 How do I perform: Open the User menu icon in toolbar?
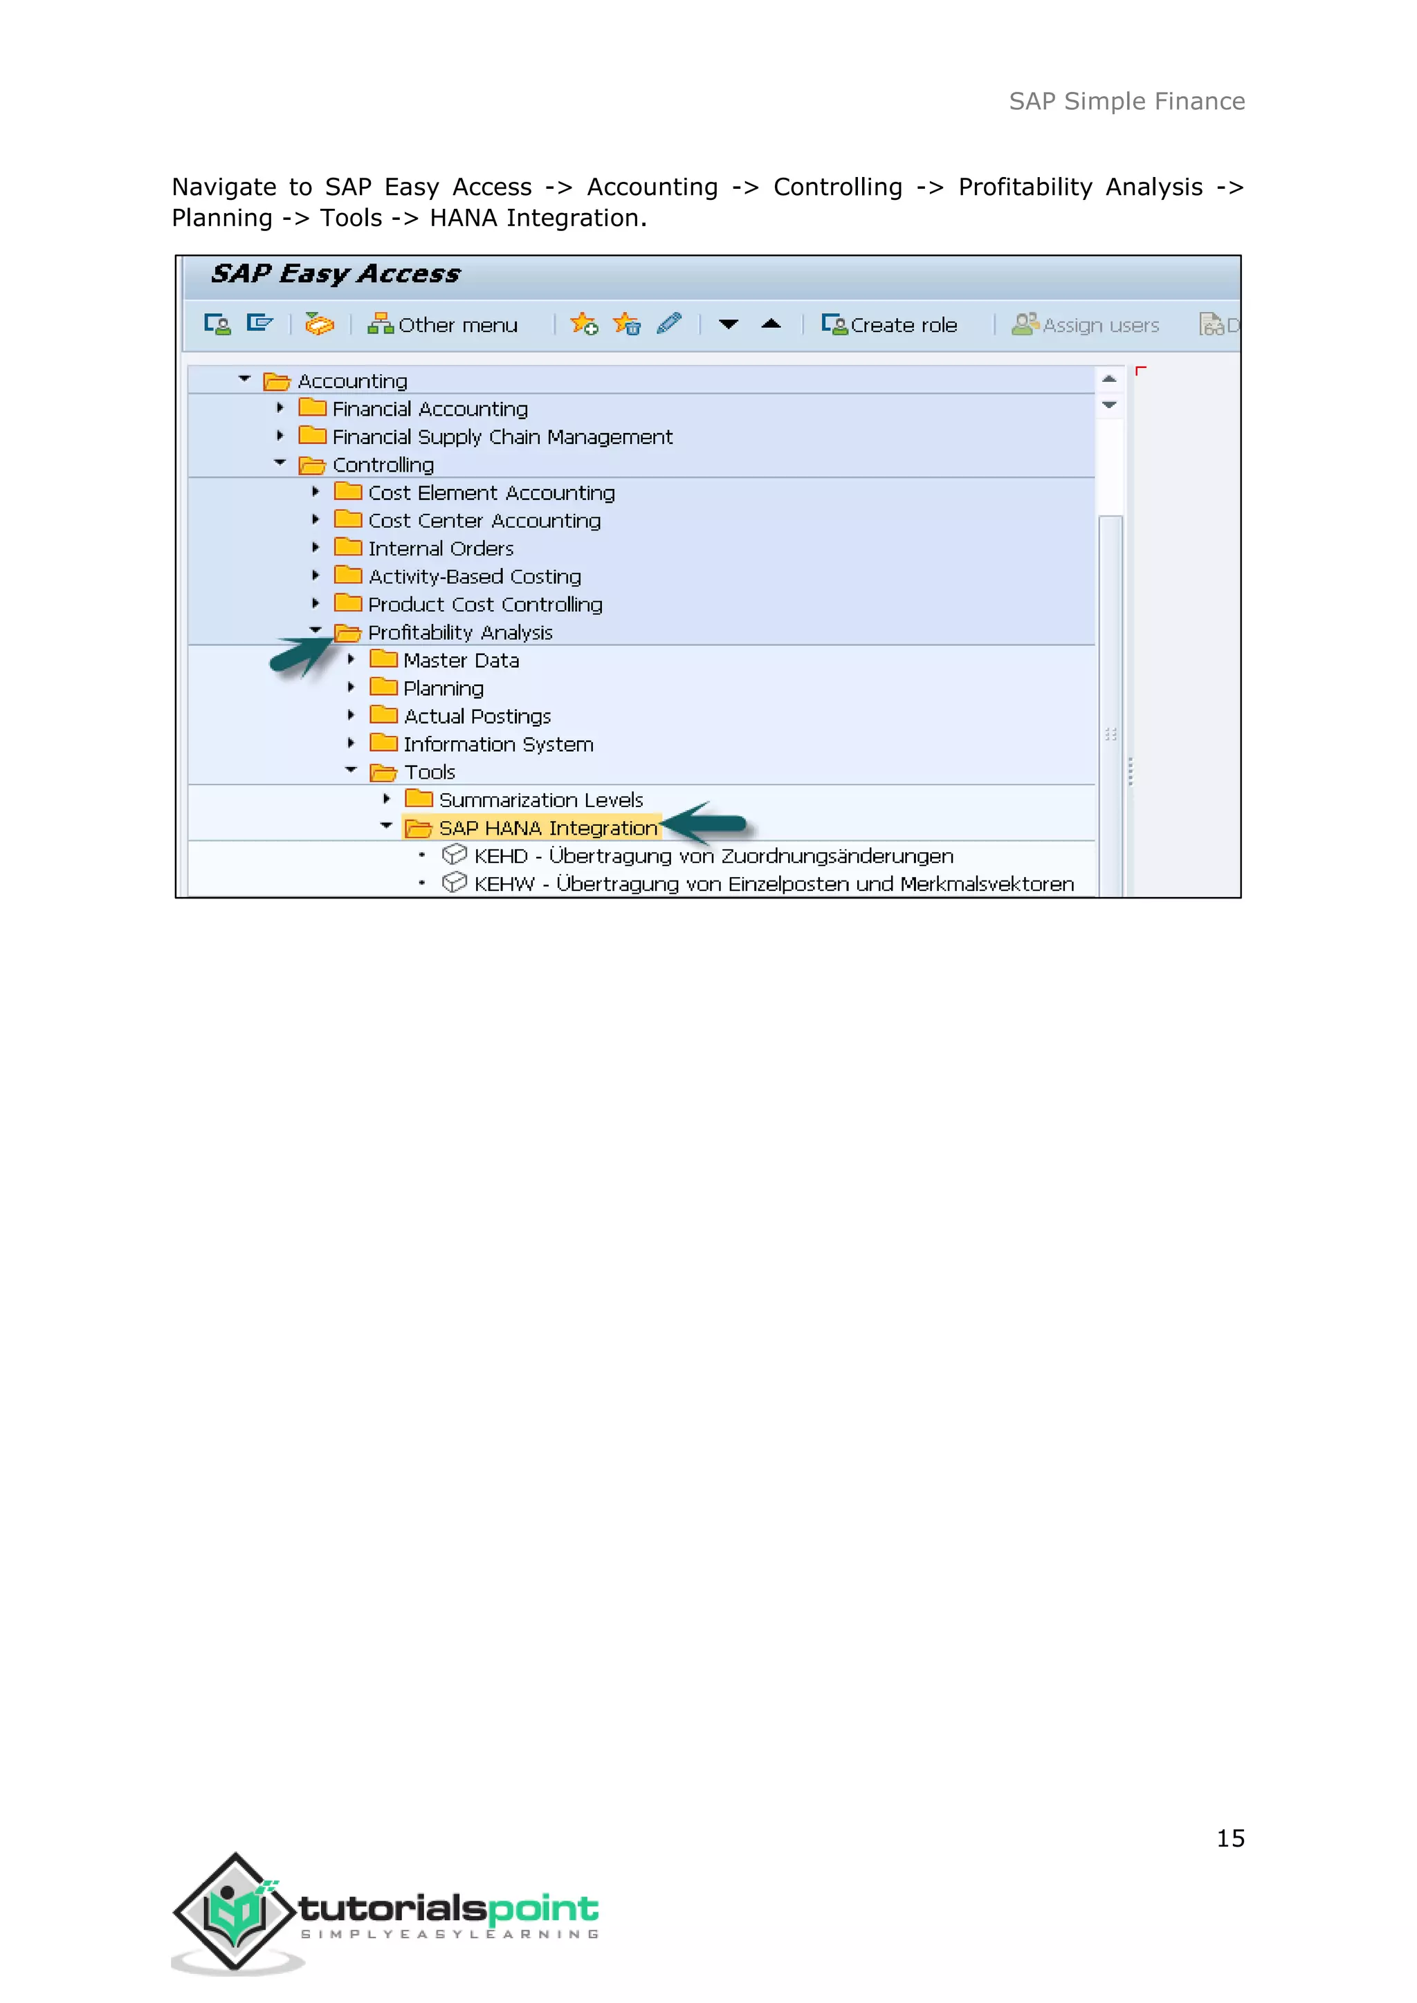tap(217, 324)
